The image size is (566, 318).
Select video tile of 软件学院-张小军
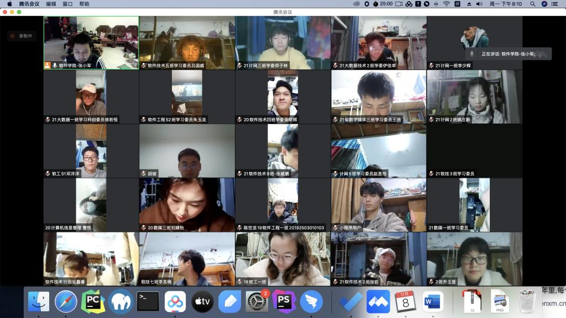pyautogui.click(x=91, y=43)
